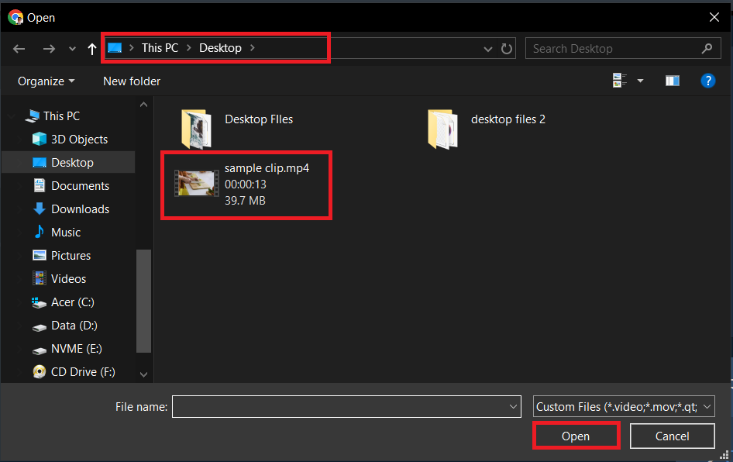Navigate back using the back arrow
The image size is (733, 462).
pyautogui.click(x=19, y=48)
